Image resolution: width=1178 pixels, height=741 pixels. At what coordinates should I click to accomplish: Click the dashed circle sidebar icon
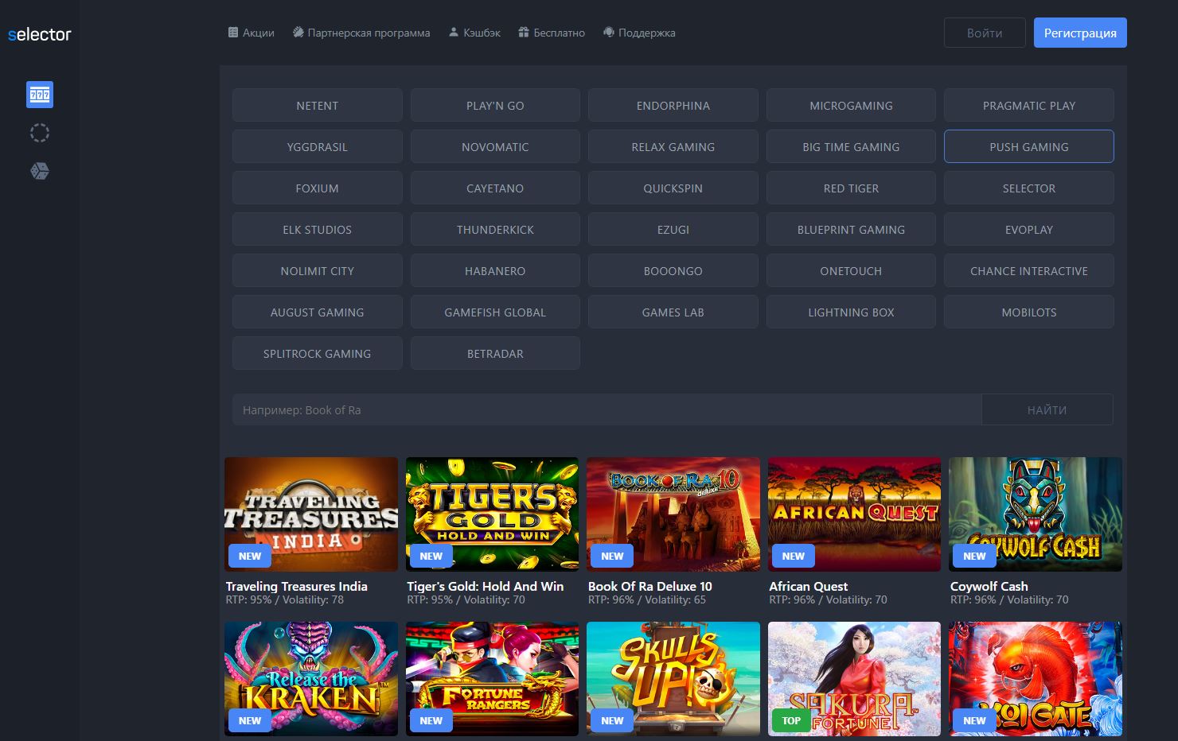point(40,133)
